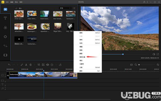161x101 pixels.
Task: Select the asparagus-... thumbnail
Action: click(x=32, y=26)
